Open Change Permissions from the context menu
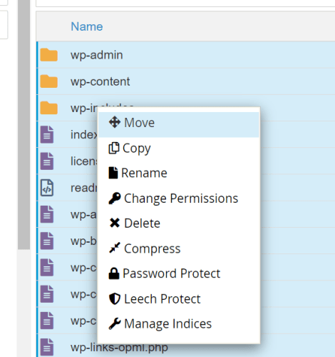 point(178,198)
